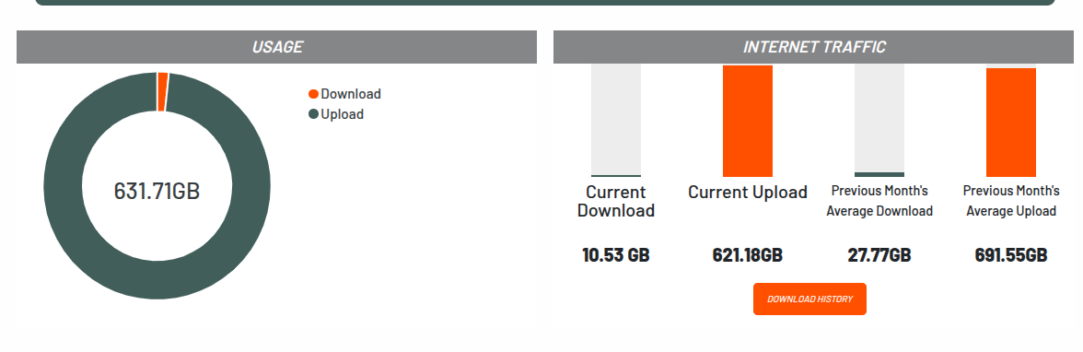Click the 10.53 GB download value

click(x=616, y=255)
